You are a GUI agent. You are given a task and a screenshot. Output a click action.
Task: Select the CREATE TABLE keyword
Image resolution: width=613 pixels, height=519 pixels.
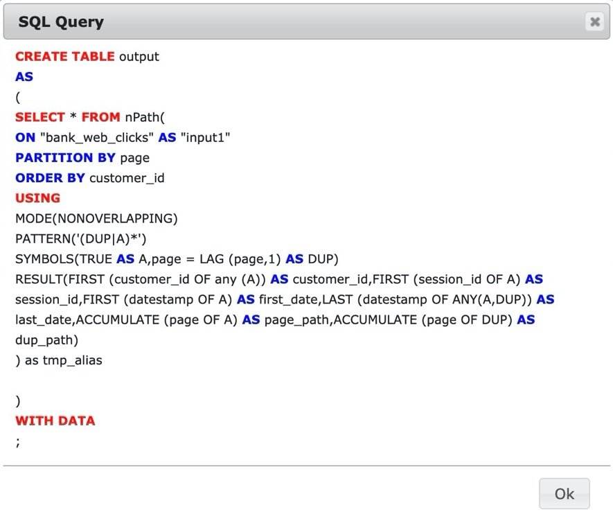pos(63,57)
